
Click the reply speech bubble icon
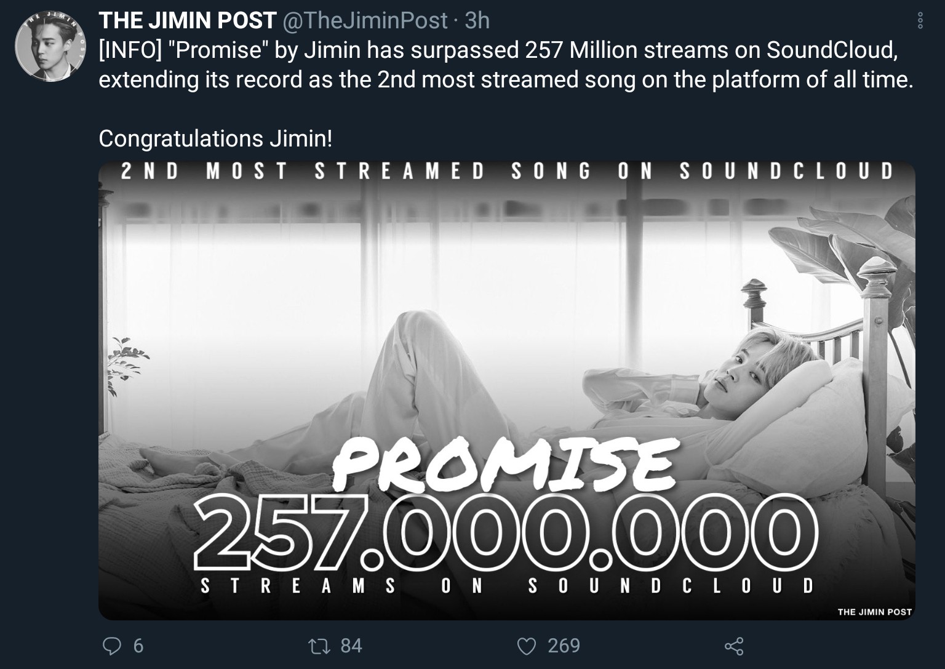point(111,646)
